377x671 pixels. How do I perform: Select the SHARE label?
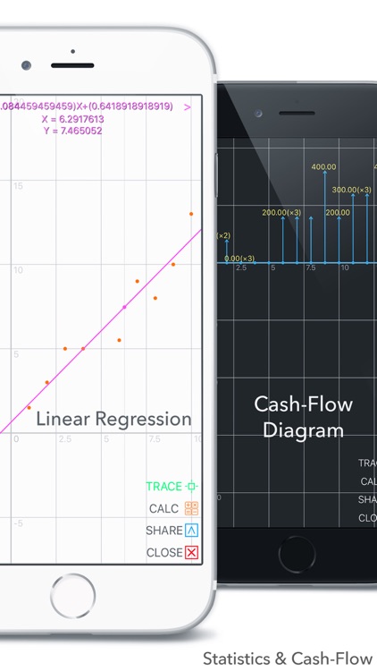[x=164, y=531]
